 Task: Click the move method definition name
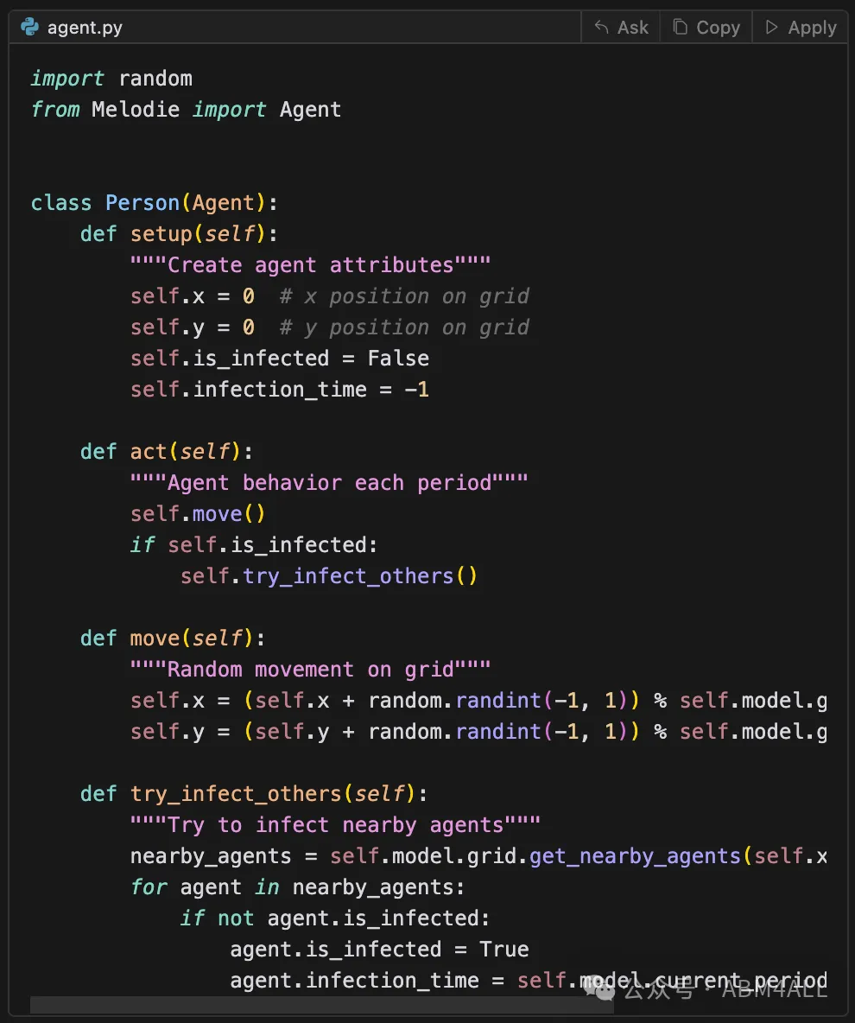[x=155, y=638]
